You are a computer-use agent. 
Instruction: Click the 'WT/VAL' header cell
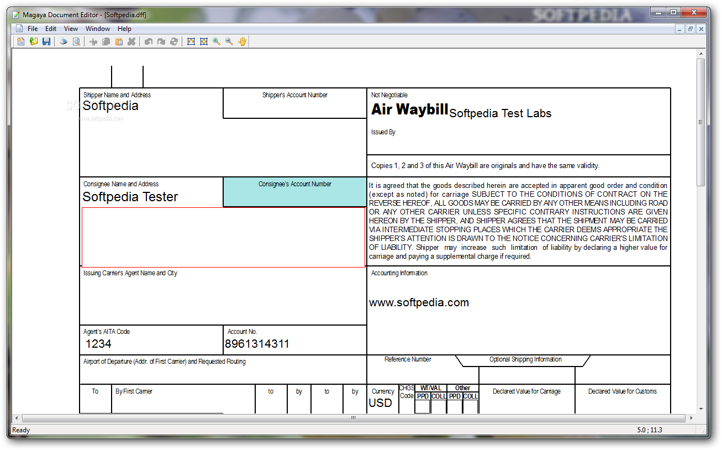click(431, 388)
